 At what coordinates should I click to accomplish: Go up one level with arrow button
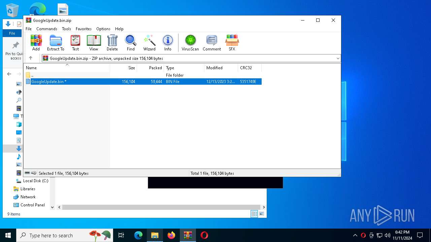(31, 58)
